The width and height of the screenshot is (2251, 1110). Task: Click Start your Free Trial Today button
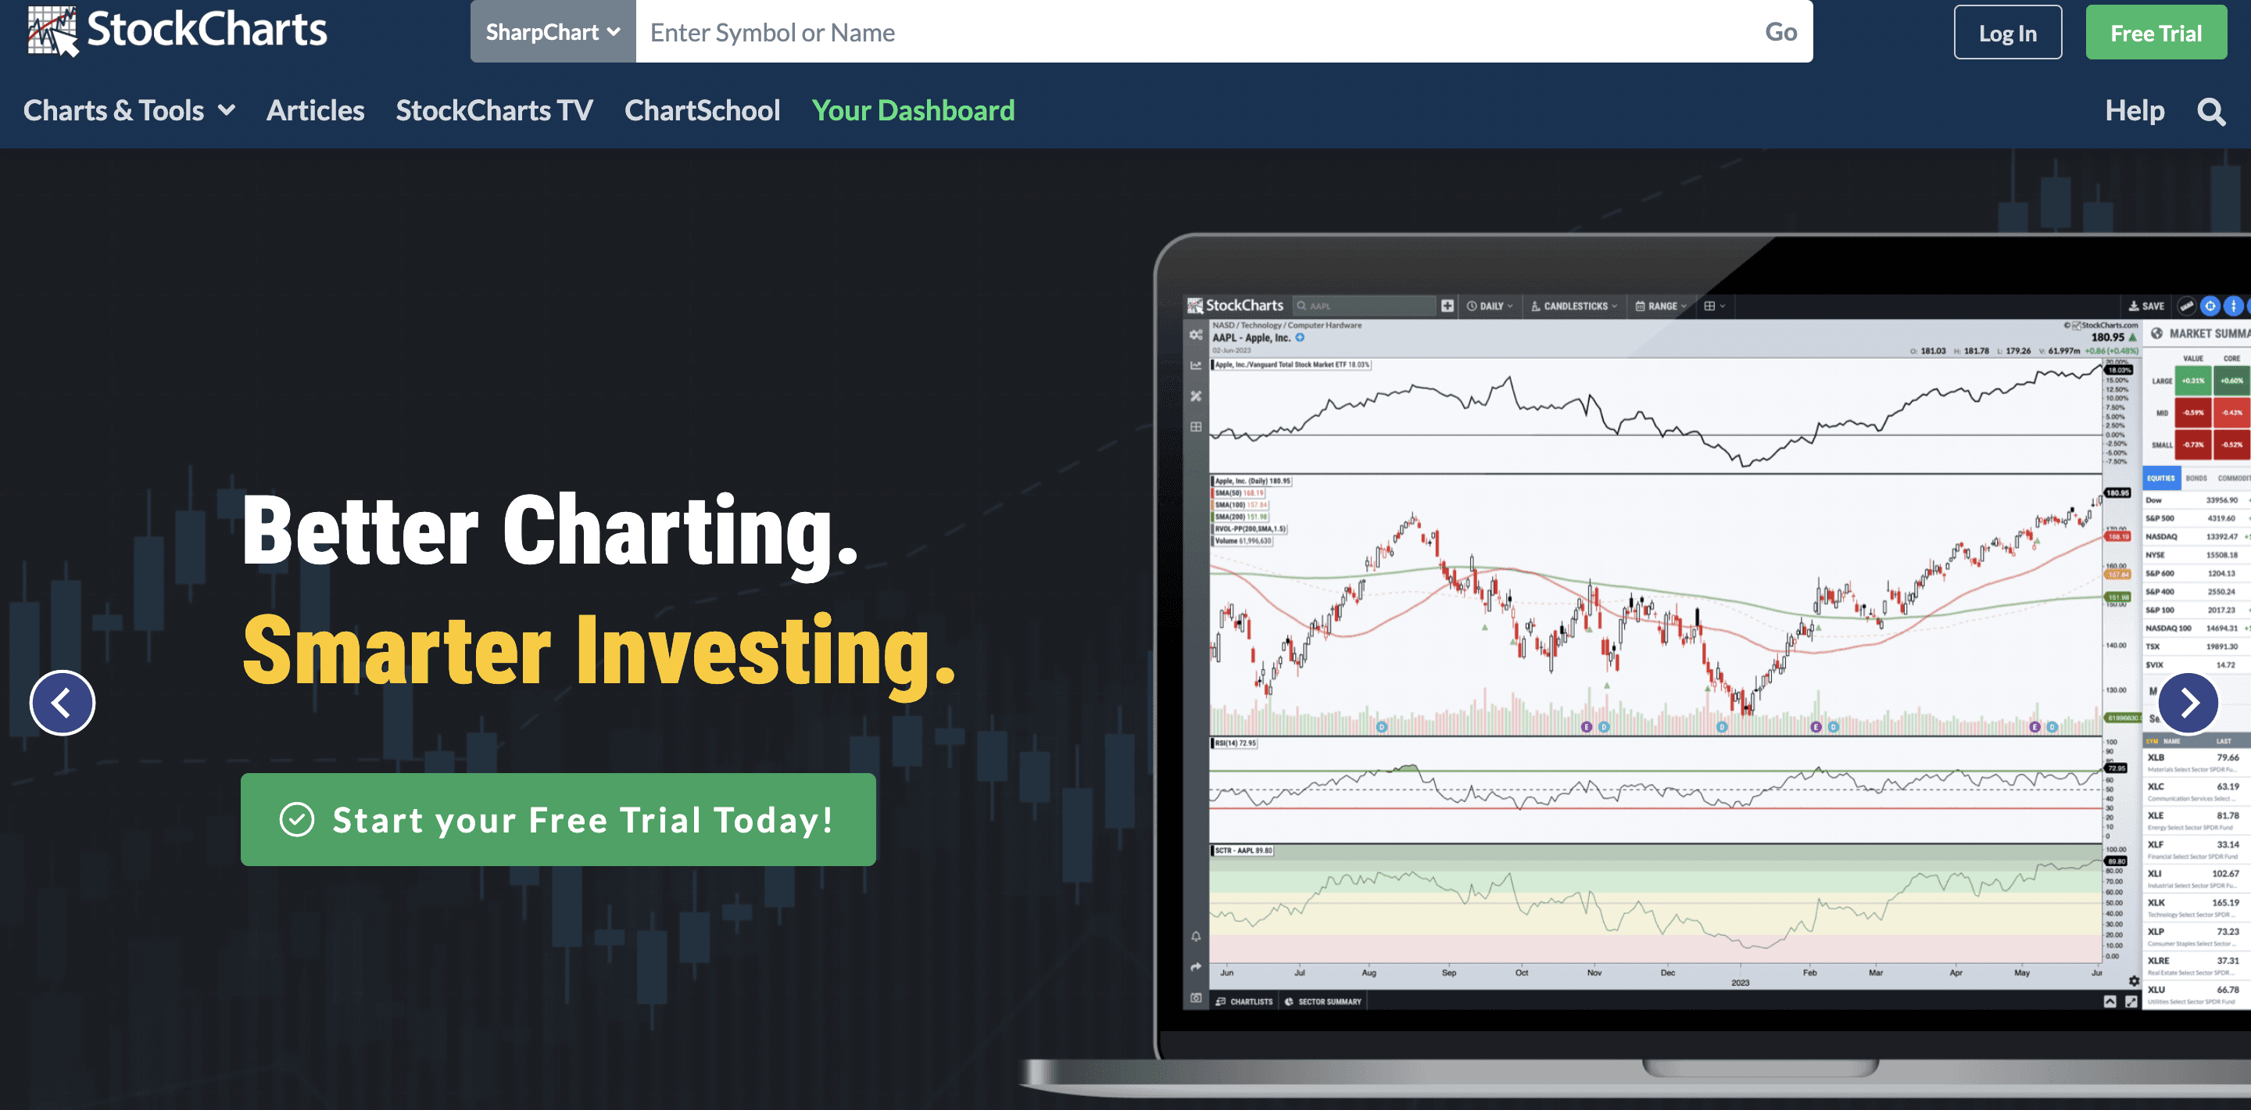click(558, 818)
